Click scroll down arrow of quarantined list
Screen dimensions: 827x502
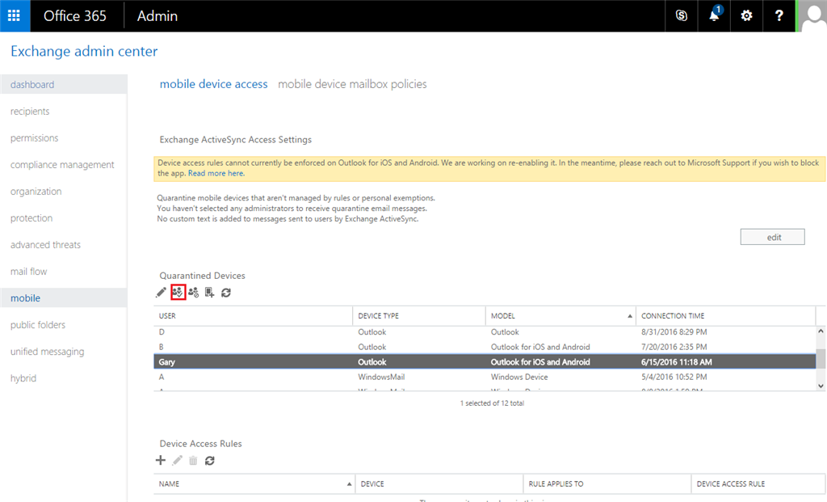click(821, 386)
